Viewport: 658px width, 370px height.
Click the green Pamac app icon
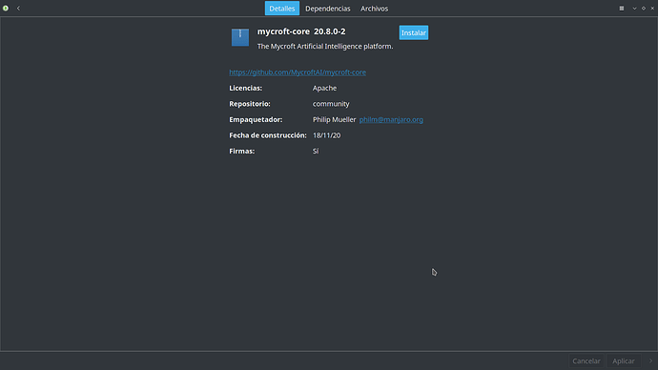pyautogui.click(x=6, y=9)
